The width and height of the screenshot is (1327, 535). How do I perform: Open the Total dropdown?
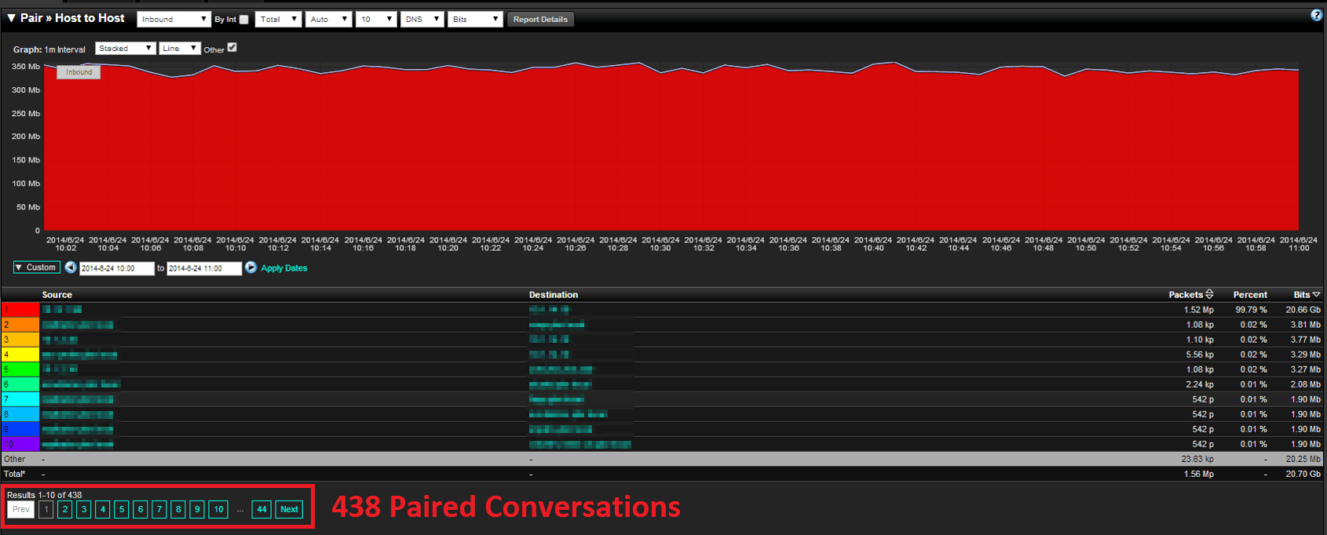click(278, 20)
